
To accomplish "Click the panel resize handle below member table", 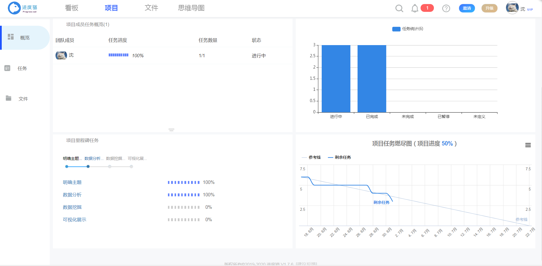I will coord(171,130).
